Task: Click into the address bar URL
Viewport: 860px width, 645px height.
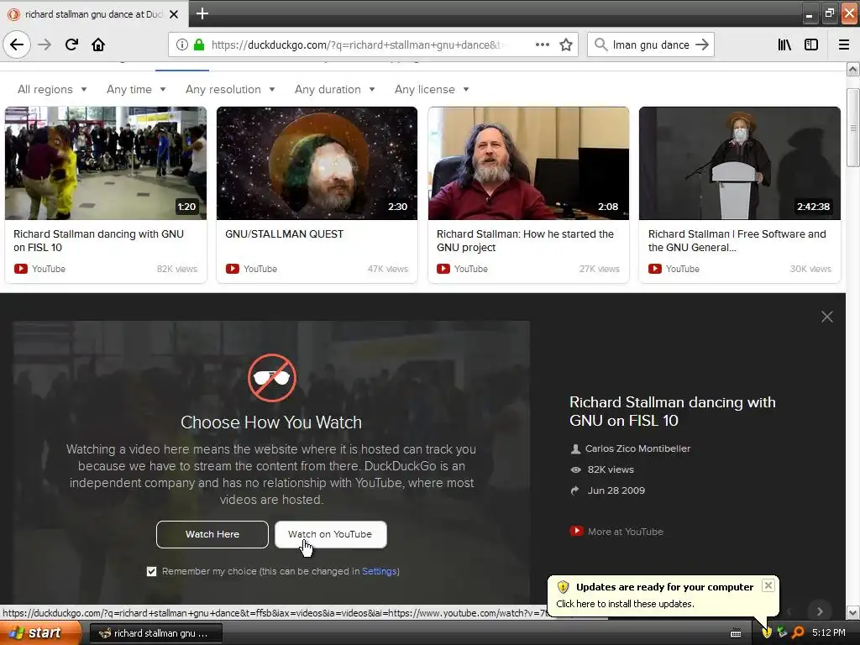Action: click(x=356, y=45)
